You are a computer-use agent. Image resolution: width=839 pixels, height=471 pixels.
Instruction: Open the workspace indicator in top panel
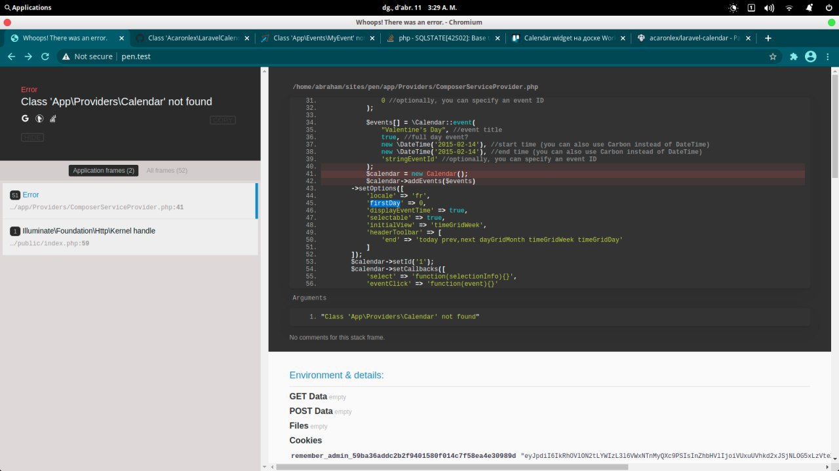pyautogui.click(x=751, y=7)
